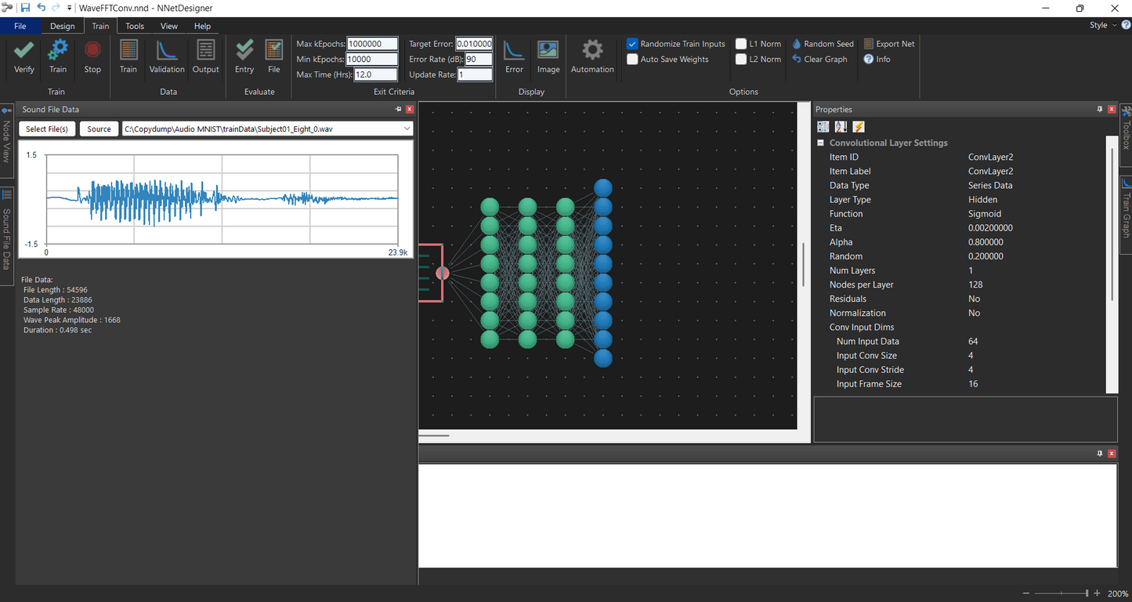
Task: Collapse Convolutional Layer Settings section
Action: pos(821,143)
